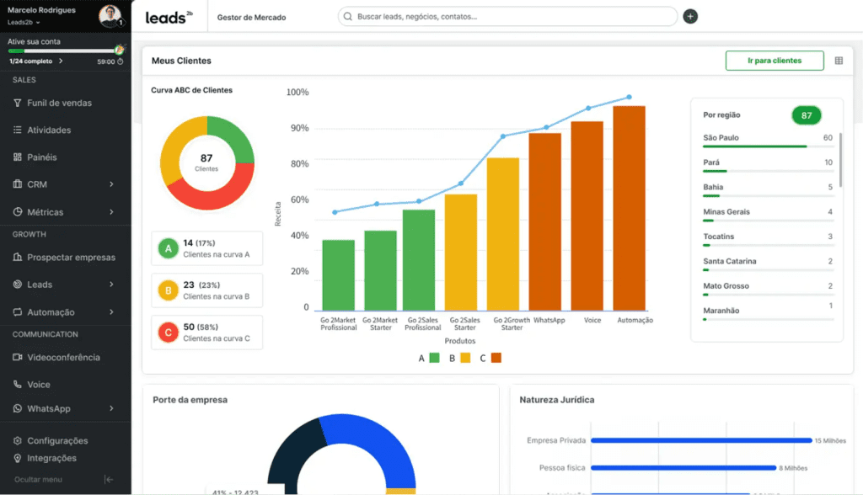Viewport: 863px width, 495px height.
Task: Click the plus add button in header
Action: 690,17
